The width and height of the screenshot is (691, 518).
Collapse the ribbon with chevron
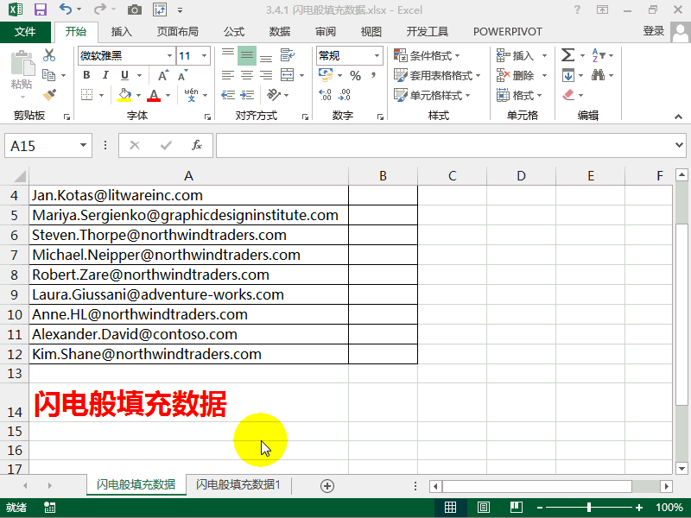pos(678,117)
